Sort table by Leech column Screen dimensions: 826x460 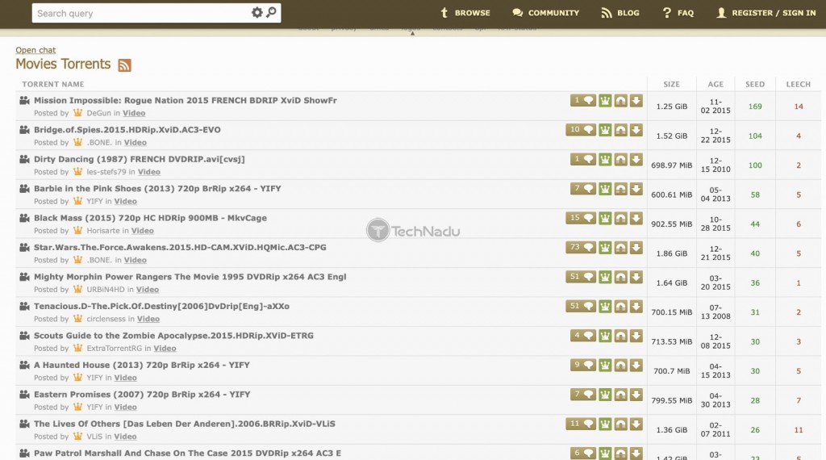click(x=798, y=84)
